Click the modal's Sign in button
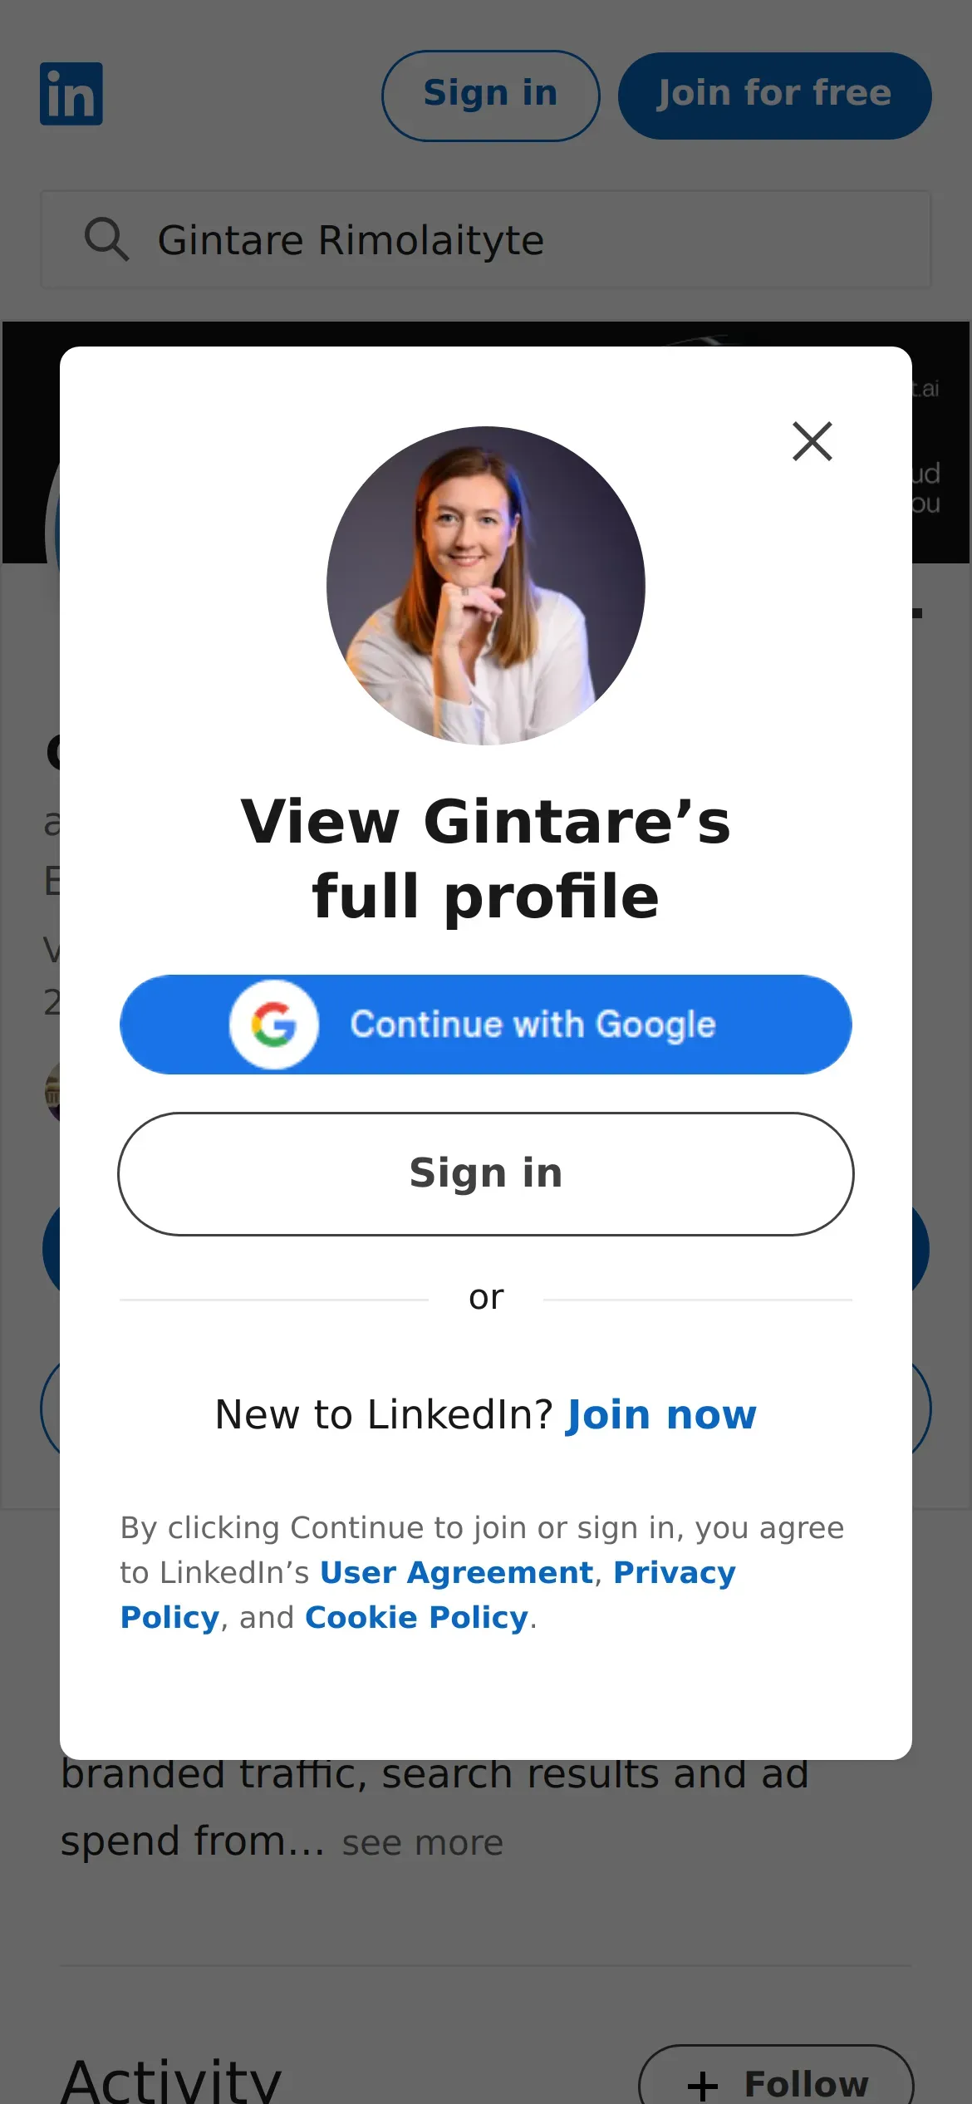This screenshot has width=972, height=2104. pyautogui.click(x=486, y=1173)
